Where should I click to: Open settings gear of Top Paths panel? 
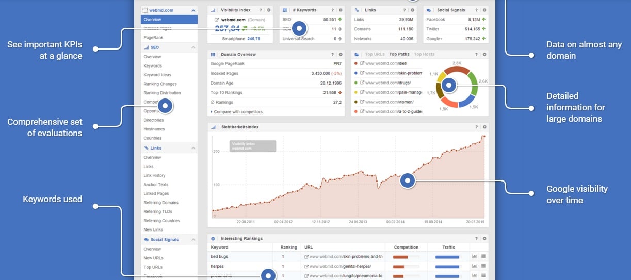pos(484,54)
